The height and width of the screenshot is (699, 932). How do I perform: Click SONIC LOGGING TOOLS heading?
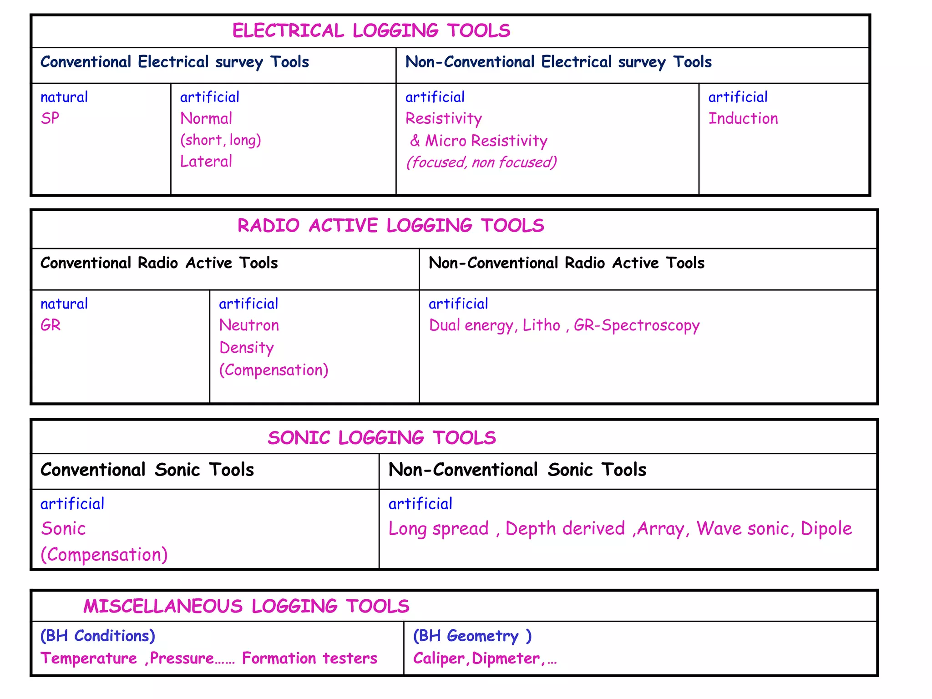click(x=381, y=438)
